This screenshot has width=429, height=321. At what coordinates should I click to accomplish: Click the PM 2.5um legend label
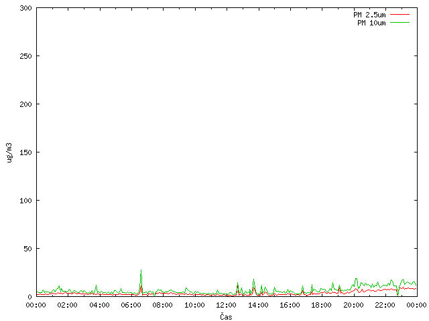click(369, 15)
